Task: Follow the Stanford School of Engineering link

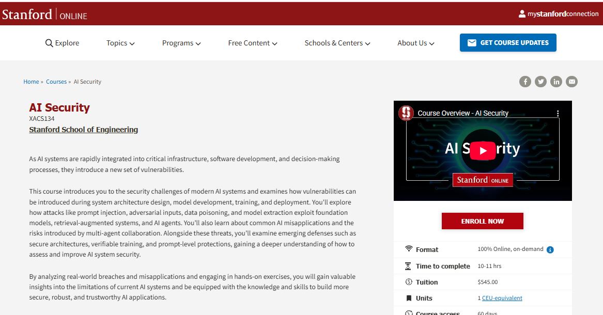Action: click(83, 129)
